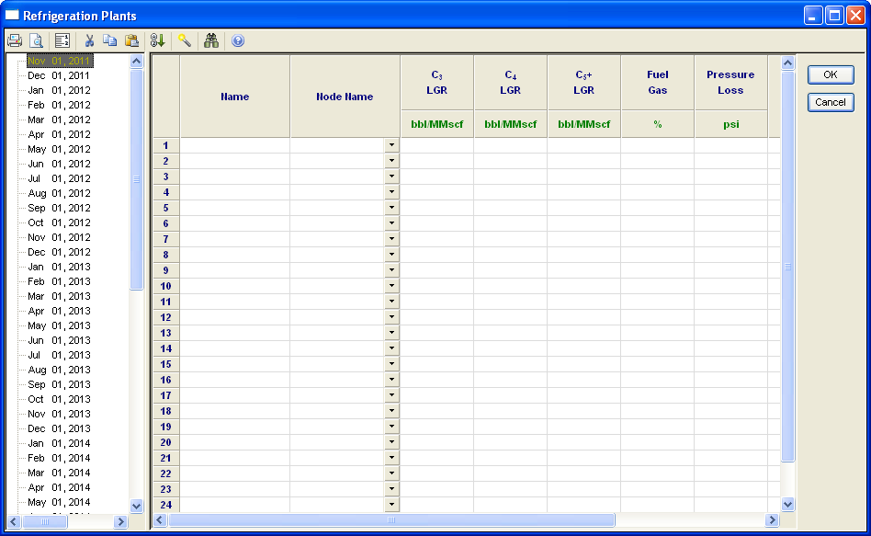This screenshot has width=871, height=536.
Task: Click the numbered list toolbar icon
Action: 62,40
